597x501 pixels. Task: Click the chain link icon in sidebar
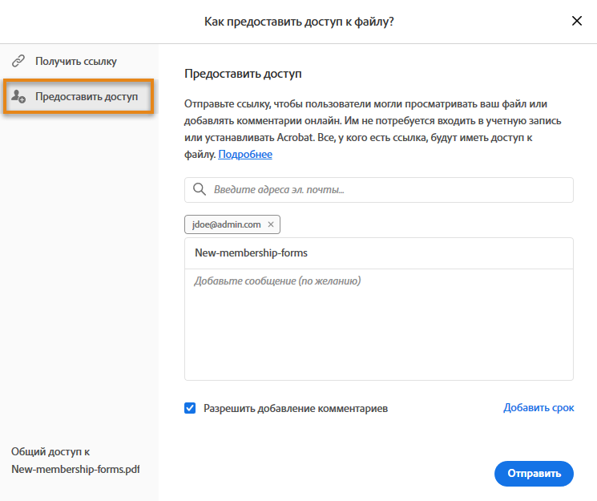click(18, 61)
